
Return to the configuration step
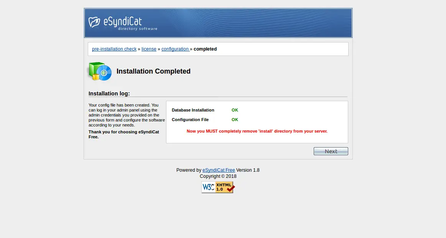click(x=175, y=49)
